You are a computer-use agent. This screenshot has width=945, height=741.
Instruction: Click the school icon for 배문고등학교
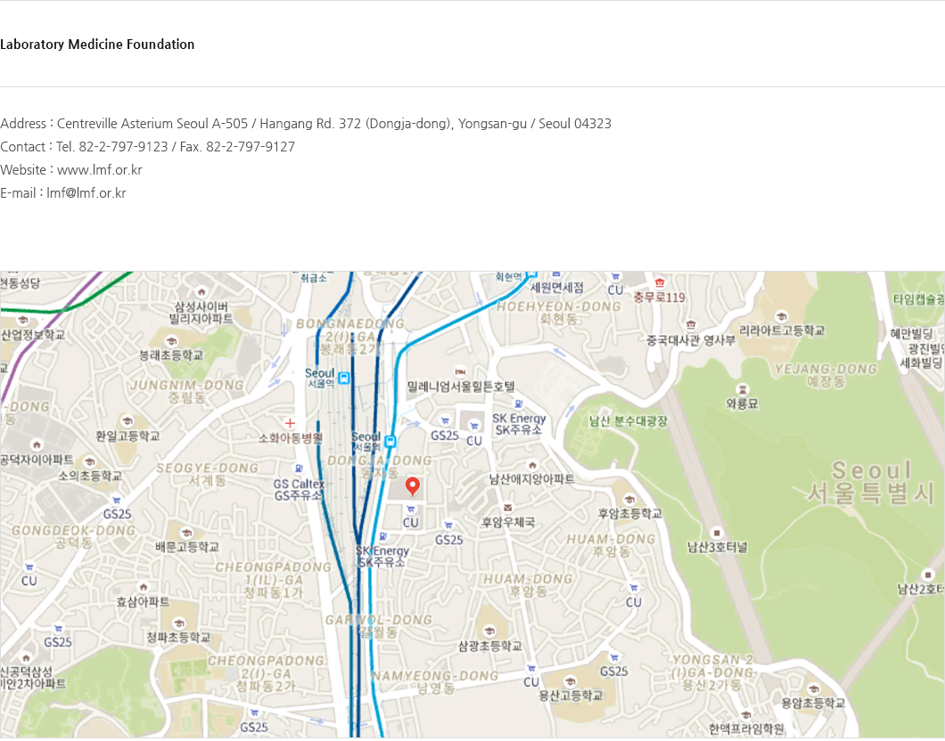[x=187, y=533]
